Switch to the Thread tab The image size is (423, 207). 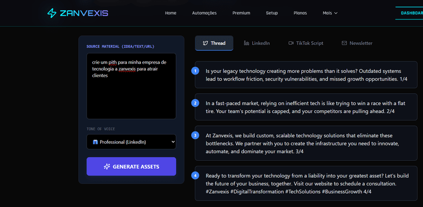point(214,43)
